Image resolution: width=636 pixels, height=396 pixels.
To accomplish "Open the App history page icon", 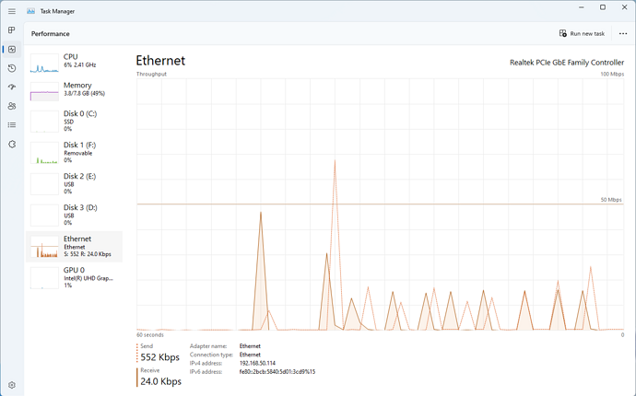I will click(x=12, y=68).
